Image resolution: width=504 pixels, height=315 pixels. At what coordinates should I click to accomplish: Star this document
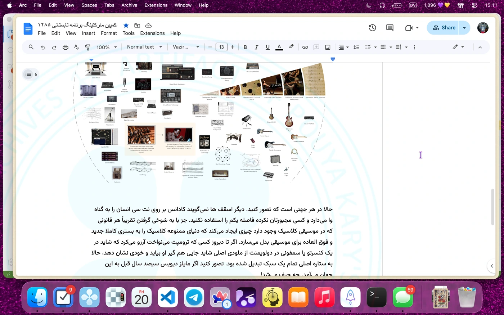tap(126, 25)
